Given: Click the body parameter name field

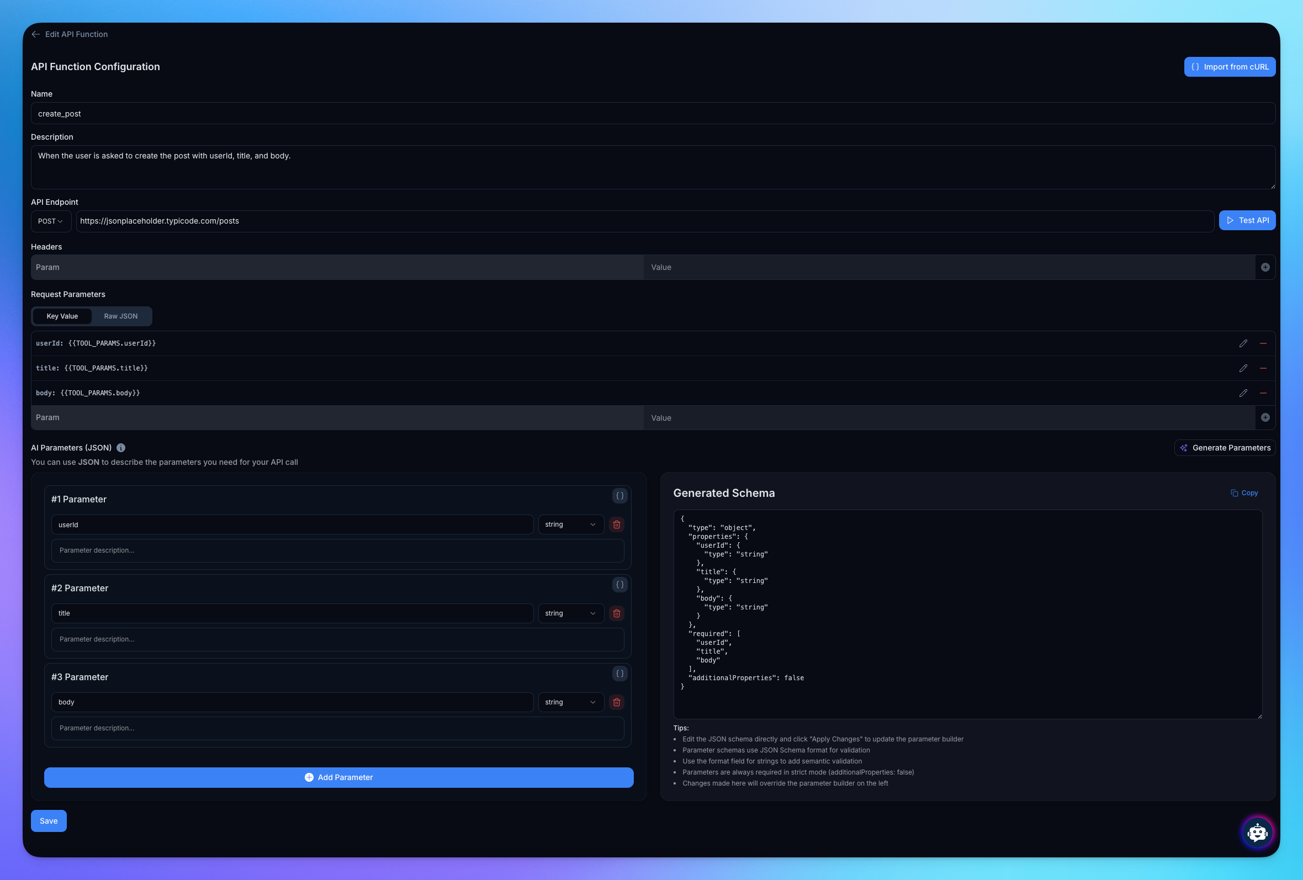Looking at the screenshot, I should tap(292, 702).
